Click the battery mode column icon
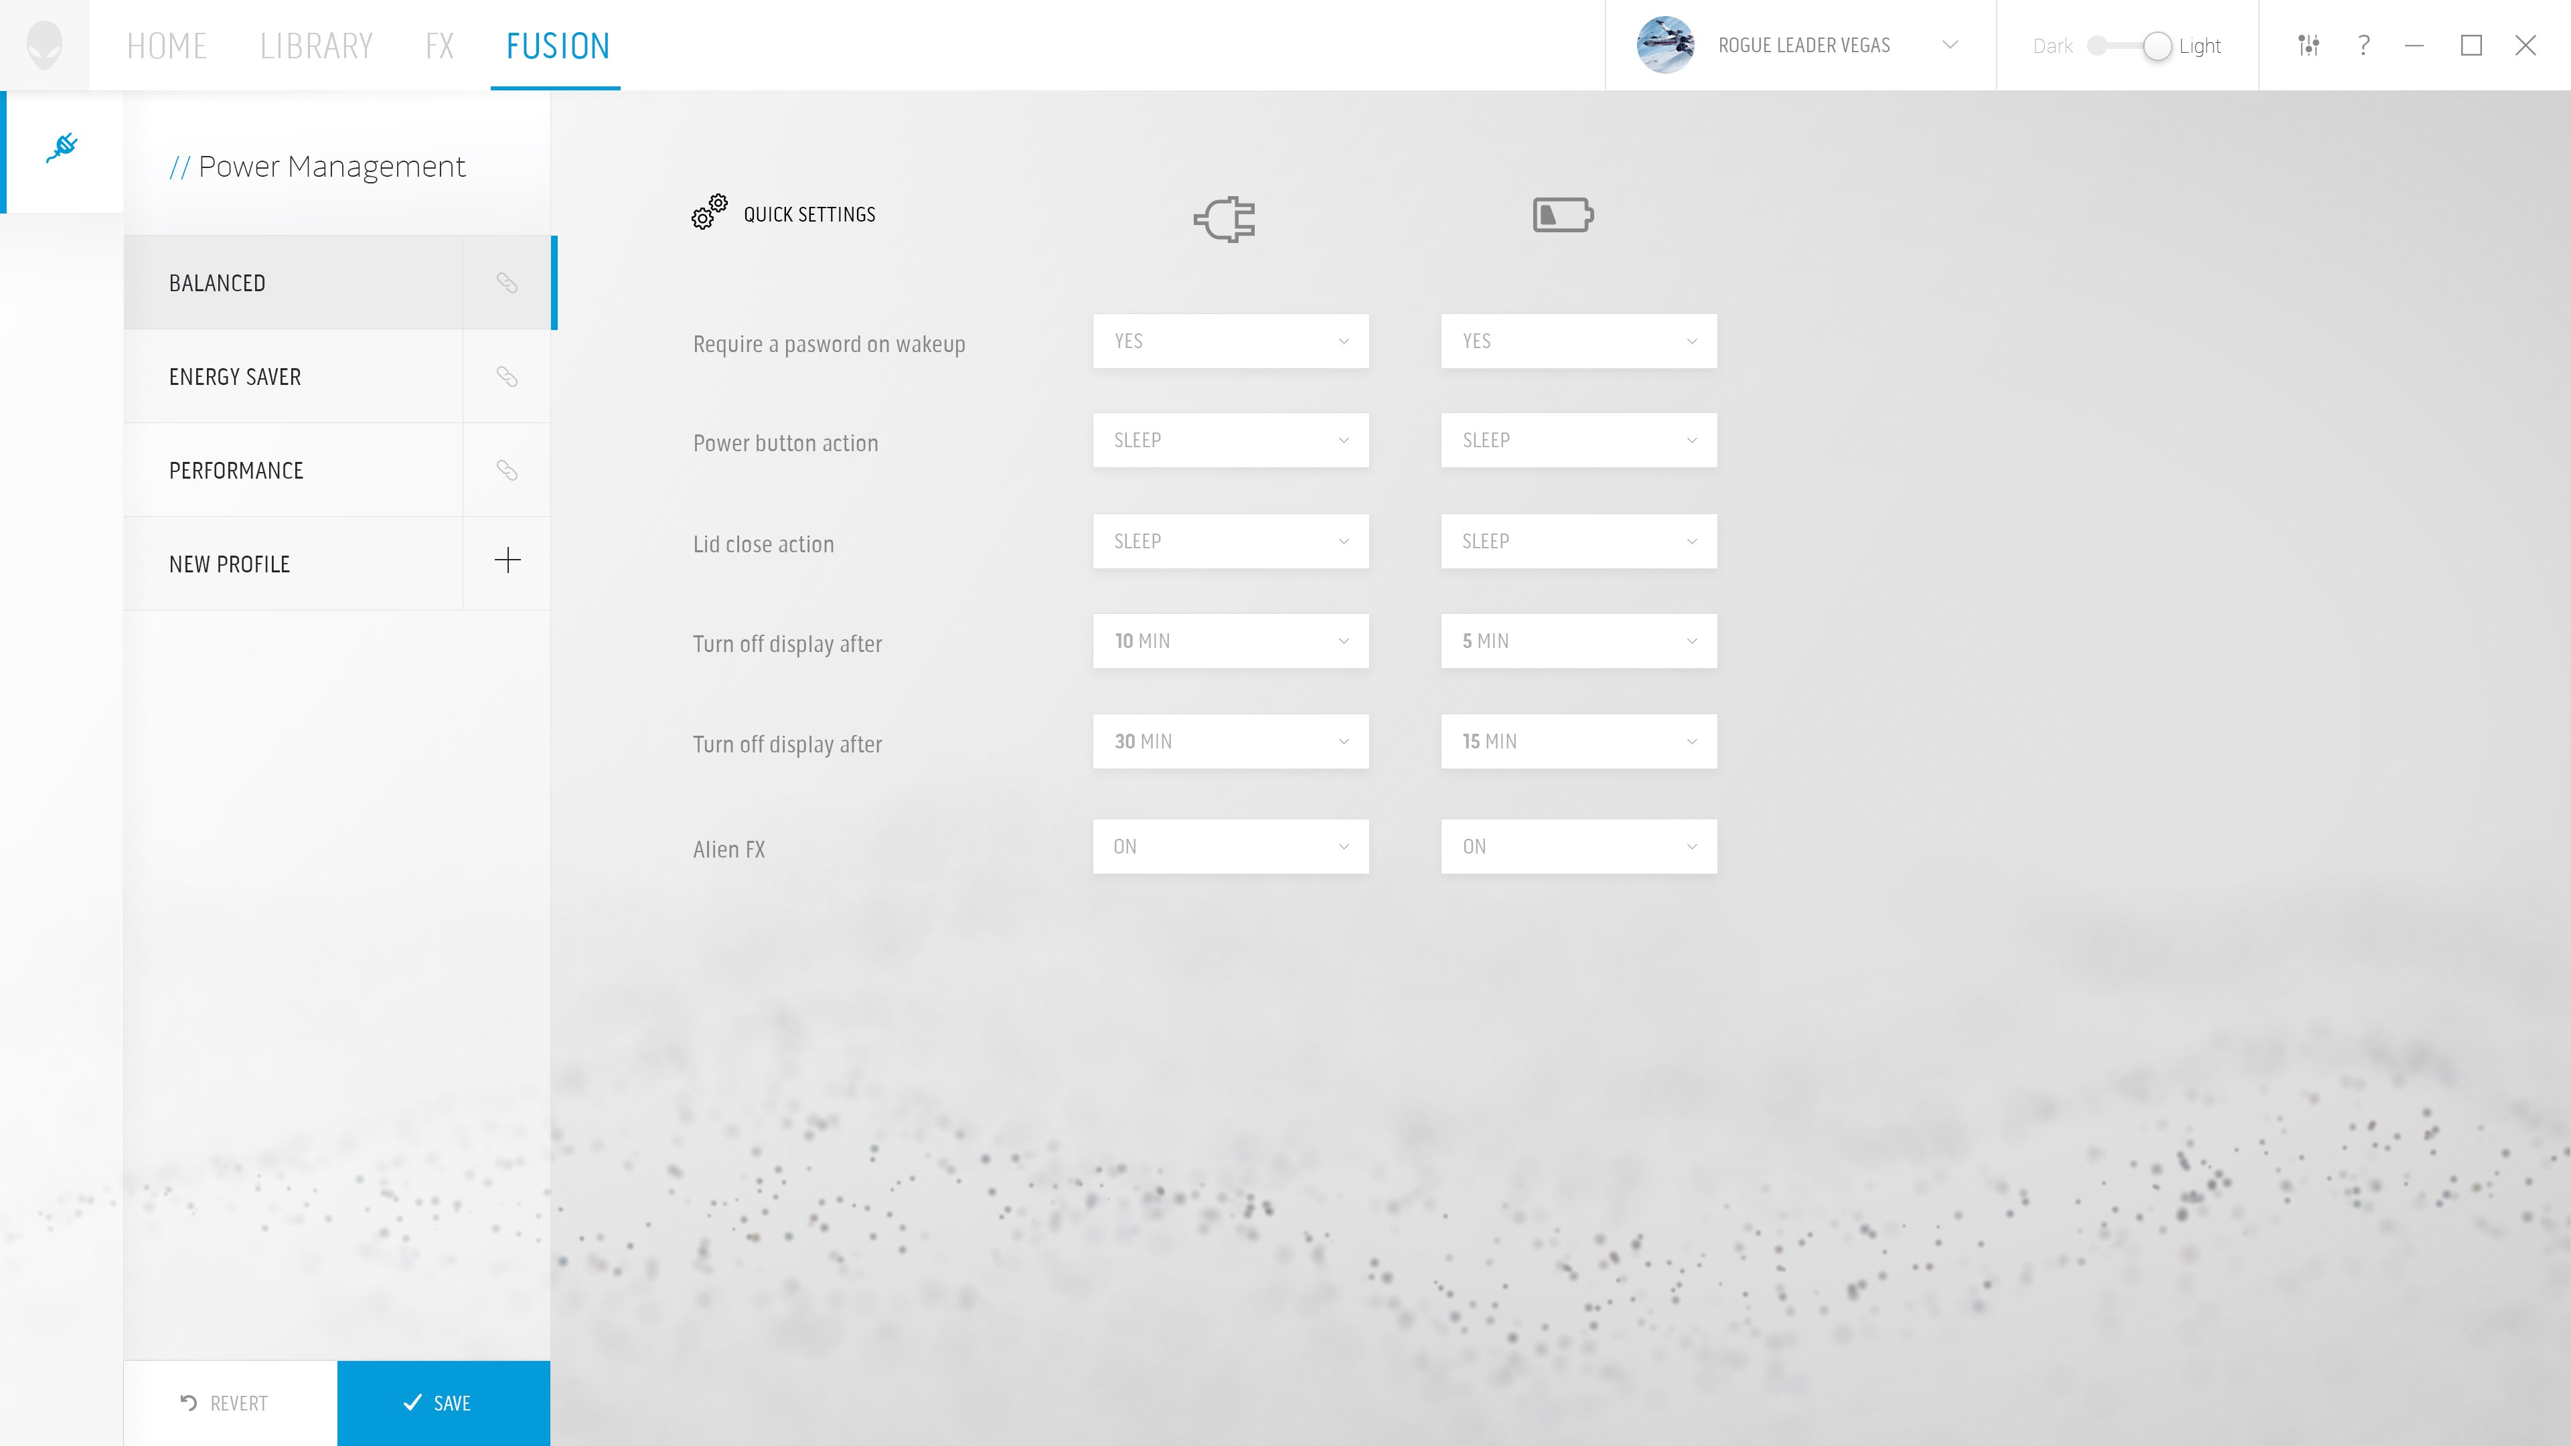The image size is (2571, 1446). [1563, 216]
